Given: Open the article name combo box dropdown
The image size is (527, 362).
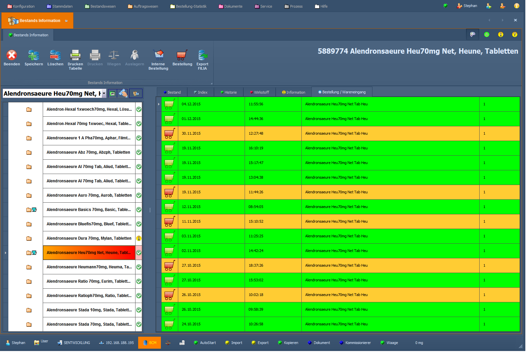Looking at the screenshot, I should click(104, 94).
